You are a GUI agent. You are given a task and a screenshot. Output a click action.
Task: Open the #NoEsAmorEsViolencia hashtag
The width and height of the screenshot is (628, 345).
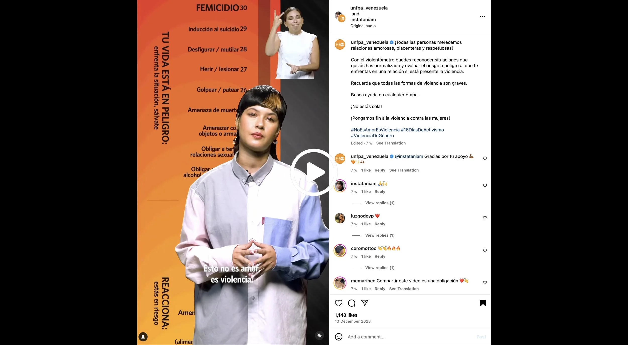coord(375,130)
